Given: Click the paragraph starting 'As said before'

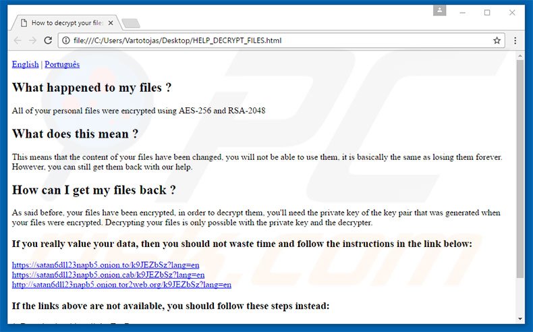Looking at the screenshot, I should coord(256,217).
